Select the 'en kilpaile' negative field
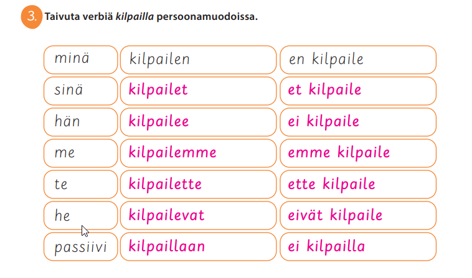Screen dimensions: 472x278 [357, 60]
